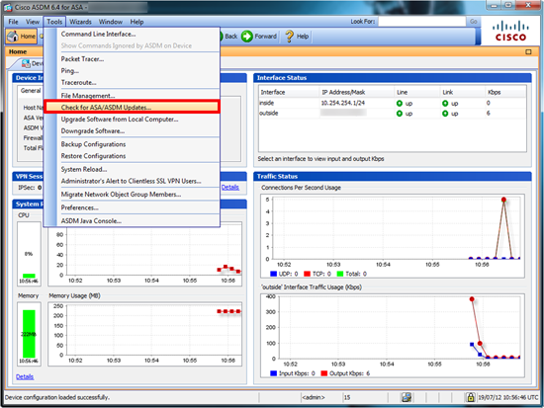
Task: Open the Window menu
Action: [111, 22]
